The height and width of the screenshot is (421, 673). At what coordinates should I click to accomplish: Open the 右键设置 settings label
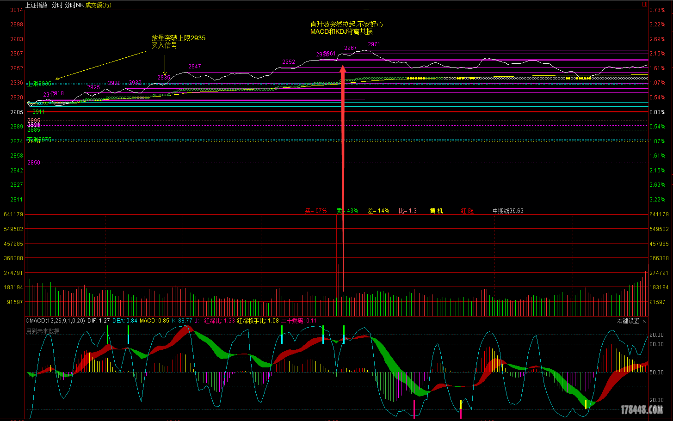click(x=628, y=321)
